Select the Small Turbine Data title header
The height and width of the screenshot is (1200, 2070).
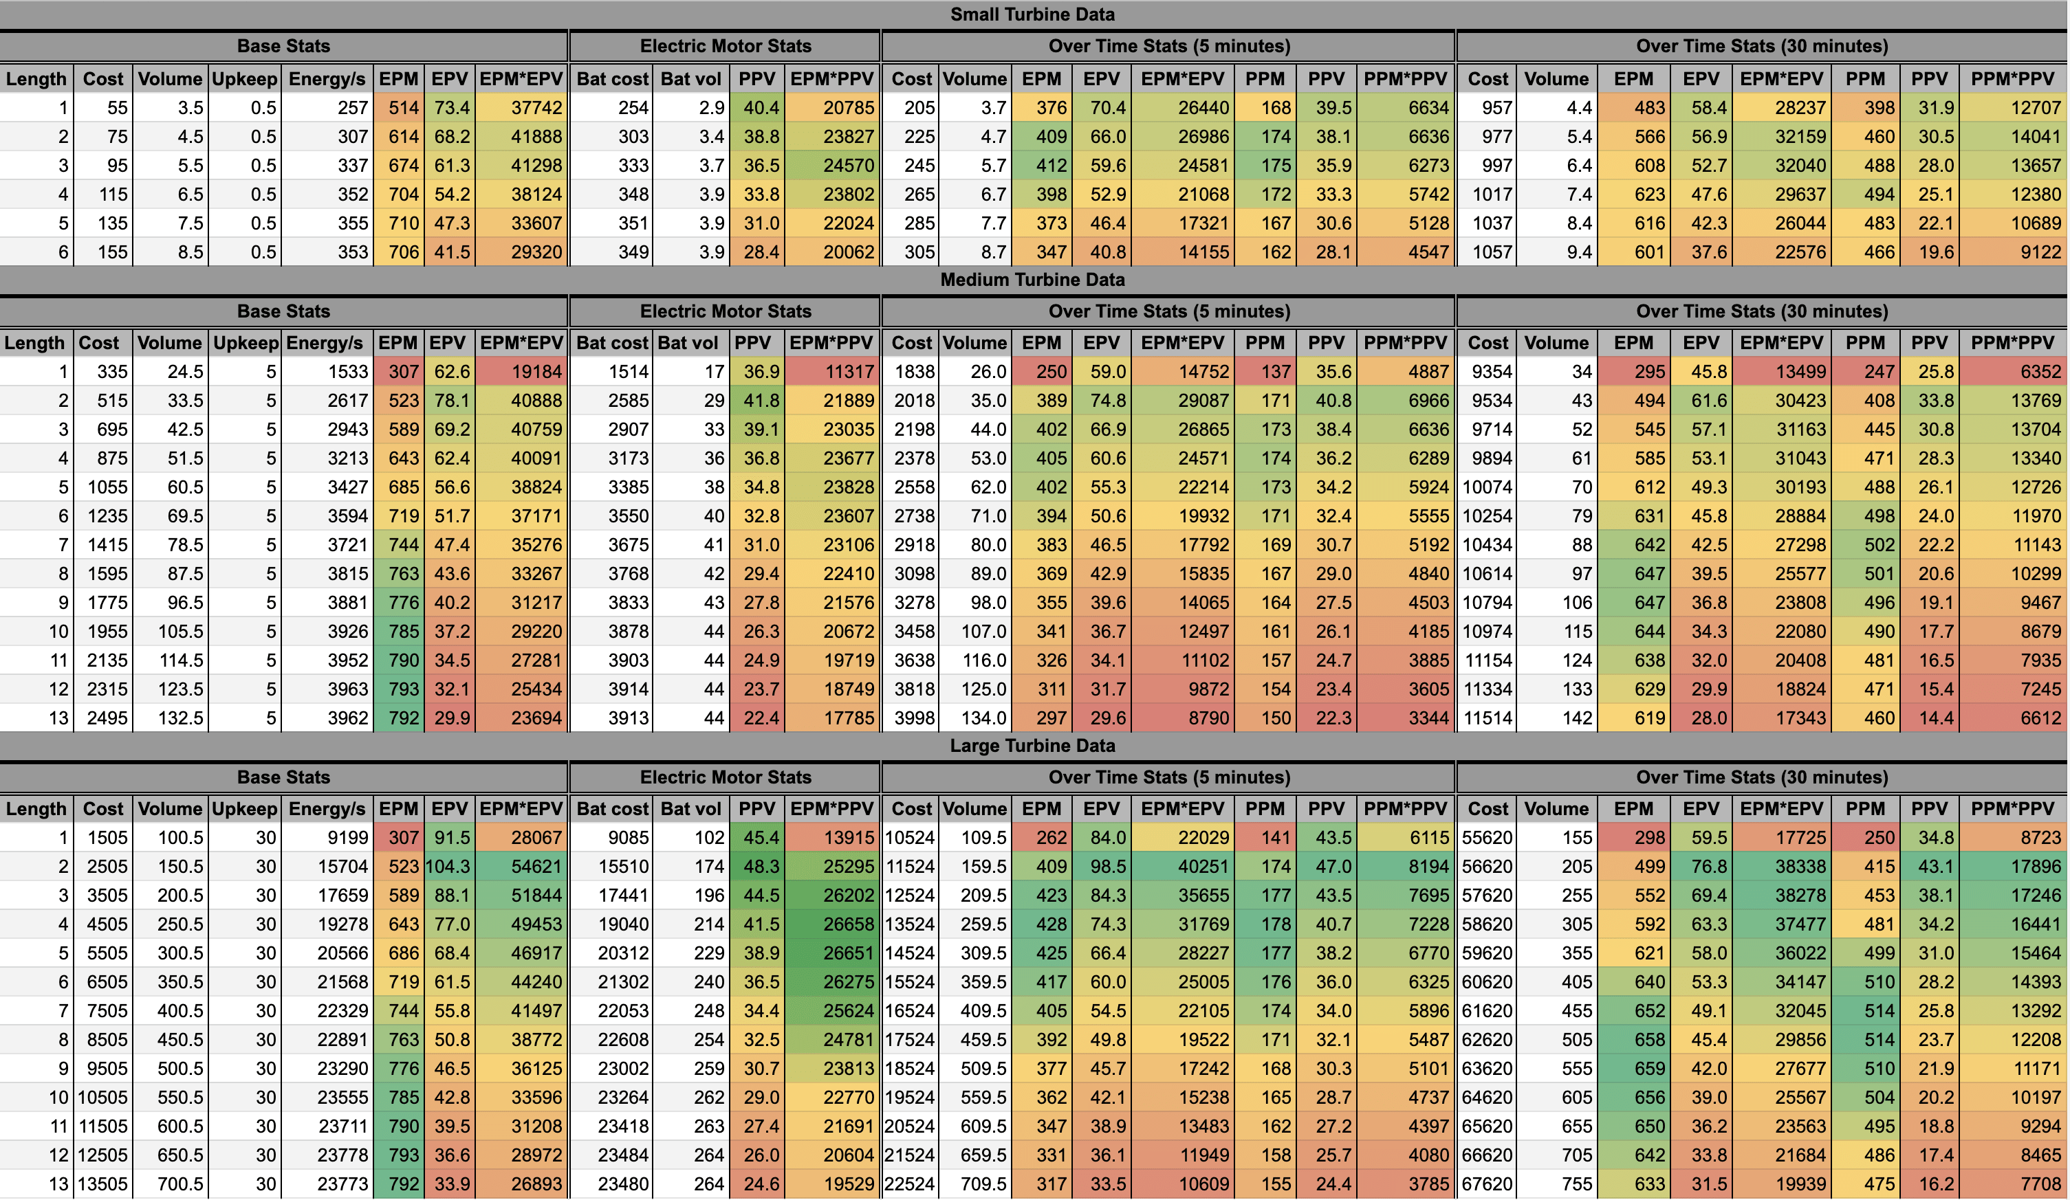(x=1034, y=14)
